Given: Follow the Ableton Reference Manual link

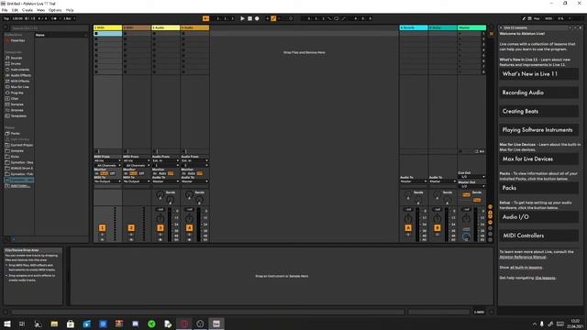Looking at the screenshot, I should coord(523,257).
